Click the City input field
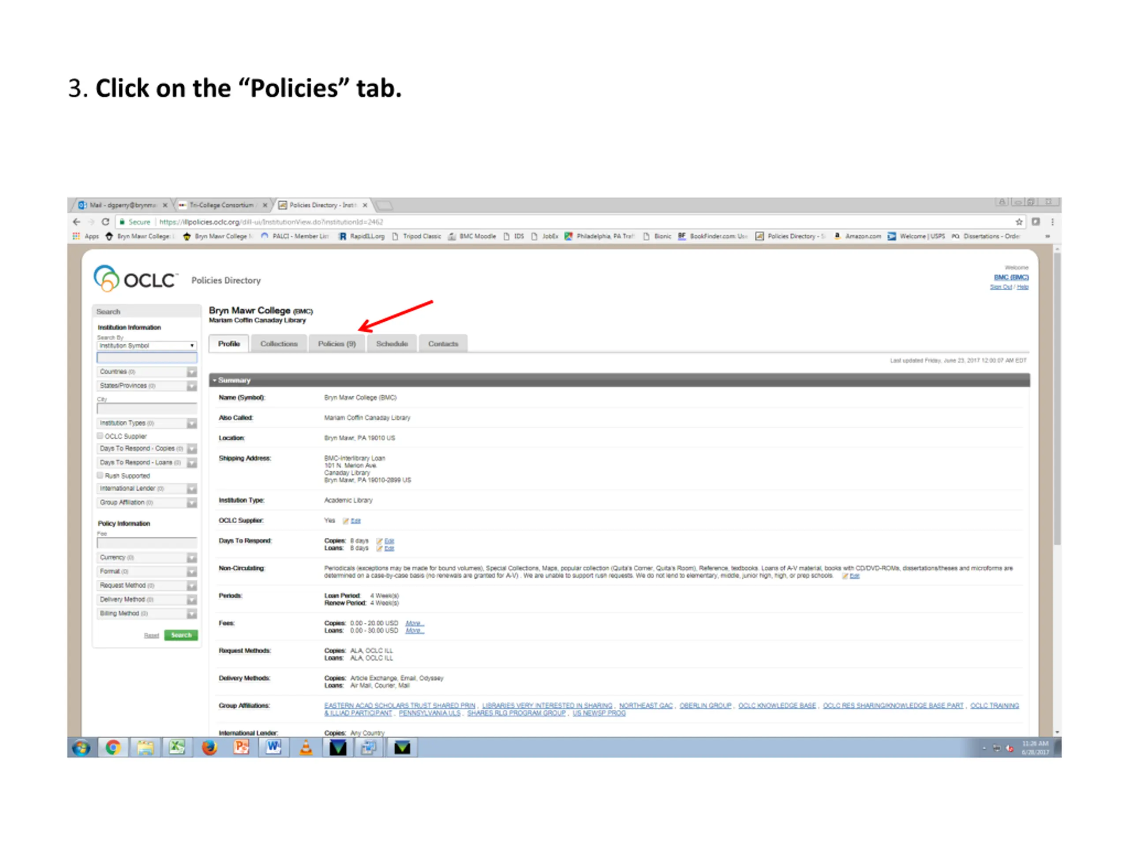Screen dimensions: 1129x847 (146, 409)
